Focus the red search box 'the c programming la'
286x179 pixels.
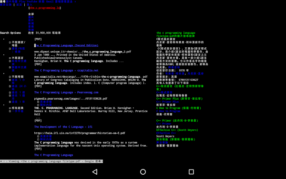pos(45,8)
